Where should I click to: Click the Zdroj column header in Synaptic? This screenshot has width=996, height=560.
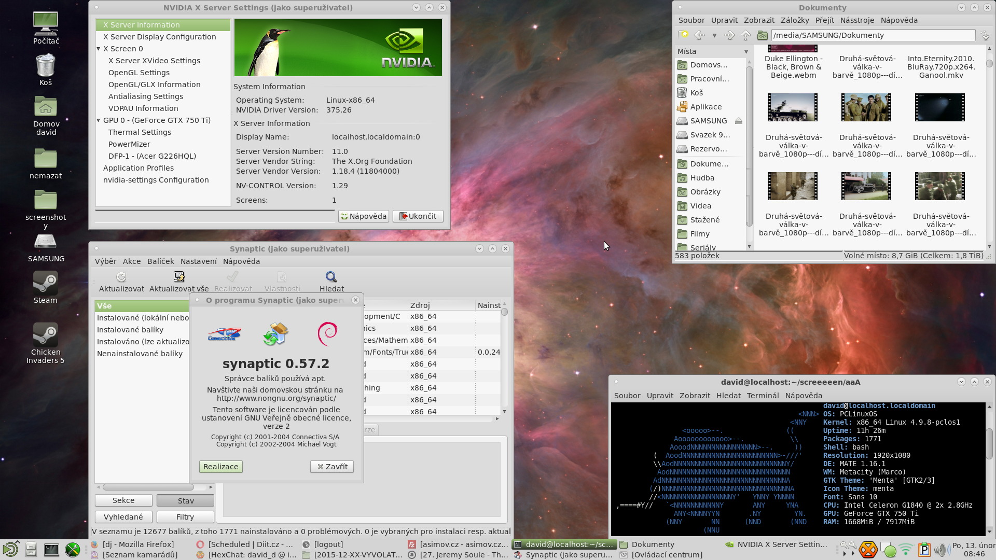(441, 305)
